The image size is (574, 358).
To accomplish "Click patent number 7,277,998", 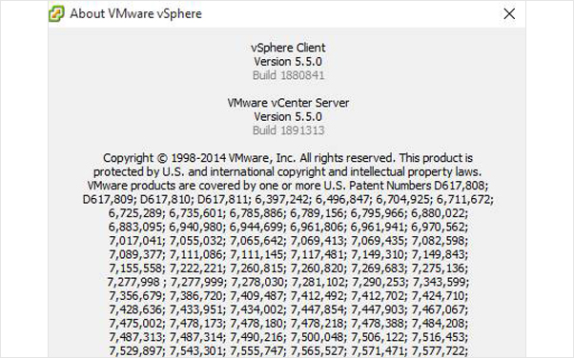I will [x=133, y=282].
